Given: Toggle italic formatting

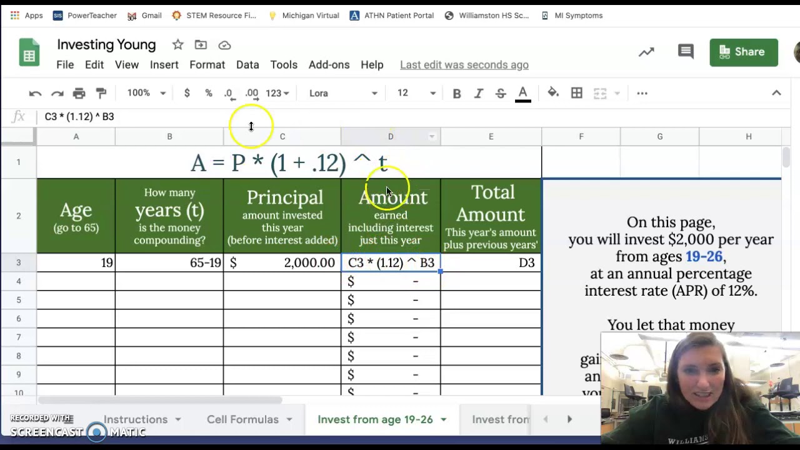Looking at the screenshot, I should click(479, 93).
